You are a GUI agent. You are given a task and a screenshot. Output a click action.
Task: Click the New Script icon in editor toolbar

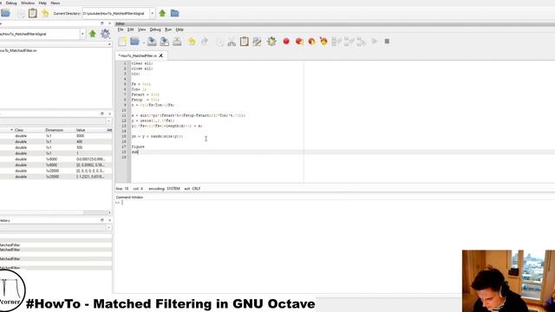[x=122, y=42]
